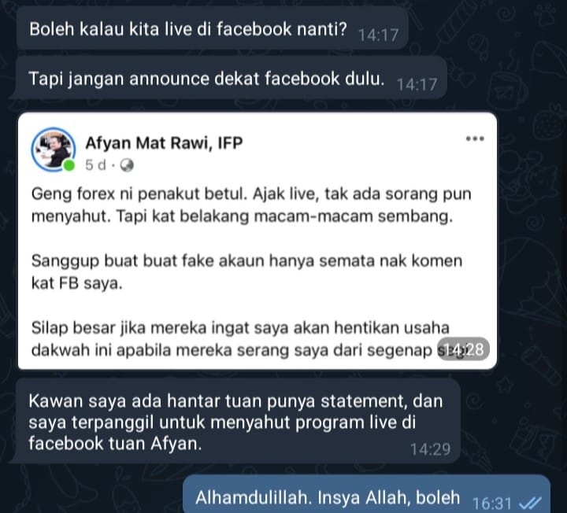Select the 'Kawan saya ada hantar' message
Image resolution: width=567 pixels, height=513 pixels.
click(x=238, y=422)
